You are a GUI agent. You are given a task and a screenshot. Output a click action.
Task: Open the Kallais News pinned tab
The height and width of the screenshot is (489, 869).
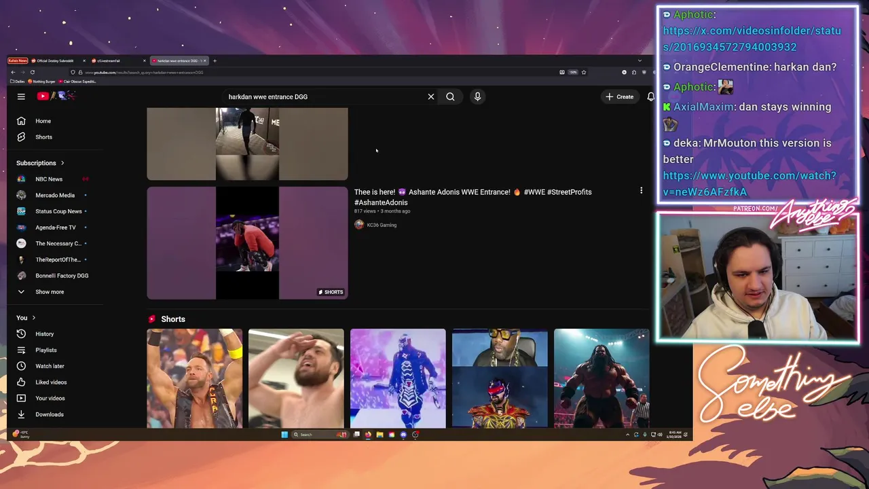(x=18, y=61)
